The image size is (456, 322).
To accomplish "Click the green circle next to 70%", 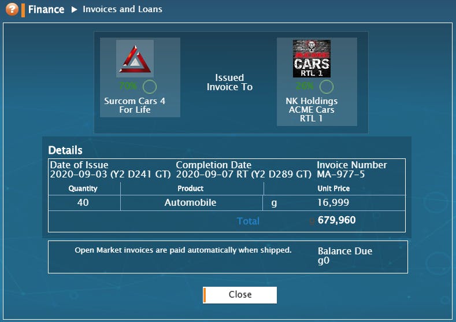I will (x=150, y=86).
